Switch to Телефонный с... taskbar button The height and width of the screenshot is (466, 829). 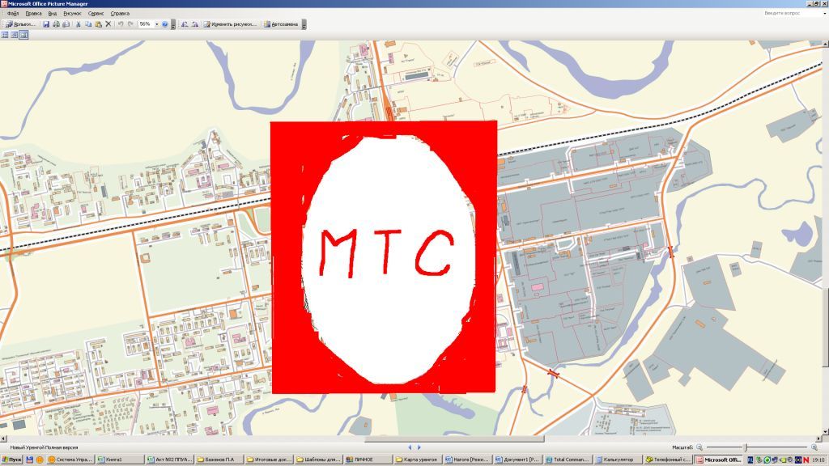coord(668,460)
